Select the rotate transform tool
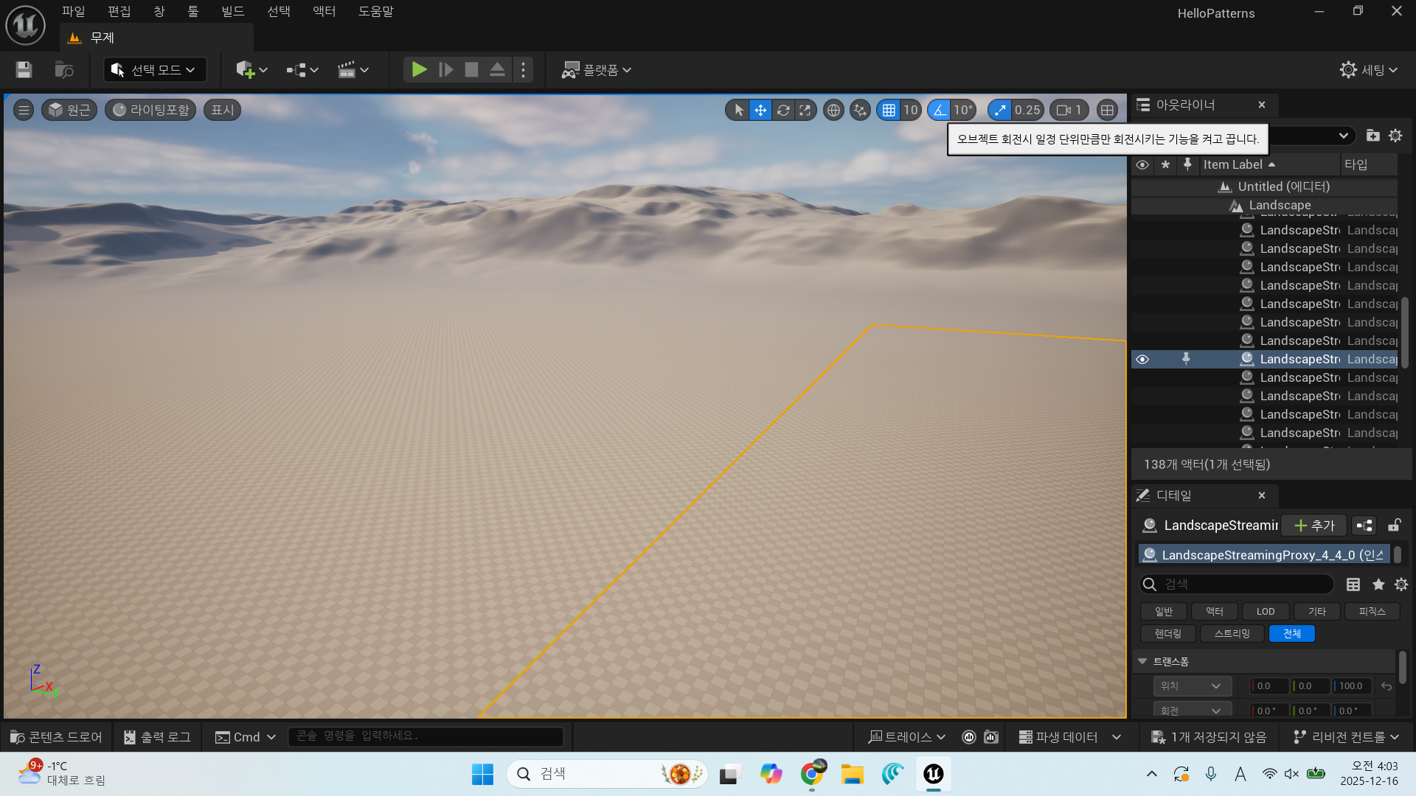 (x=783, y=111)
